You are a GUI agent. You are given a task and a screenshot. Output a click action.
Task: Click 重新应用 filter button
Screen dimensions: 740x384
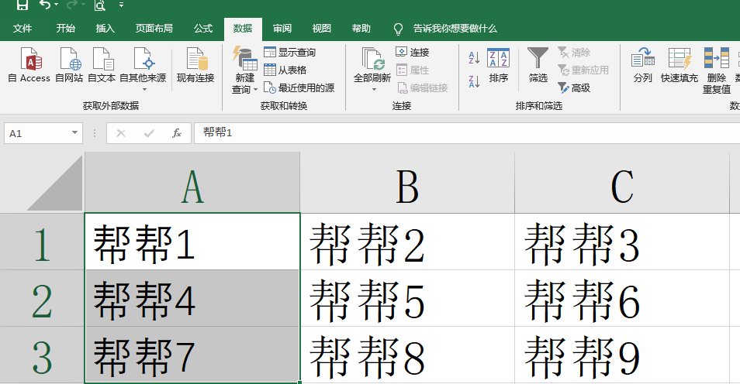583,70
